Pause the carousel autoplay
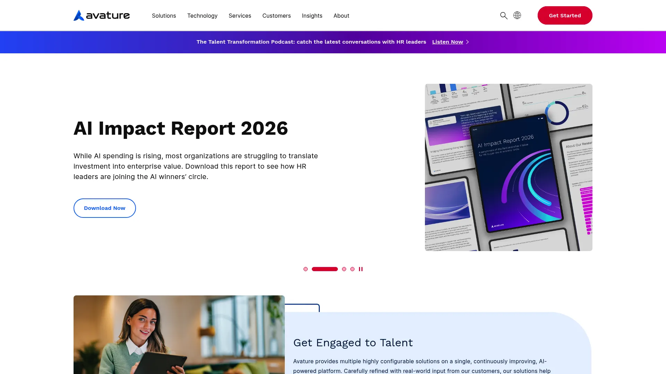666x374 pixels. click(x=361, y=269)
